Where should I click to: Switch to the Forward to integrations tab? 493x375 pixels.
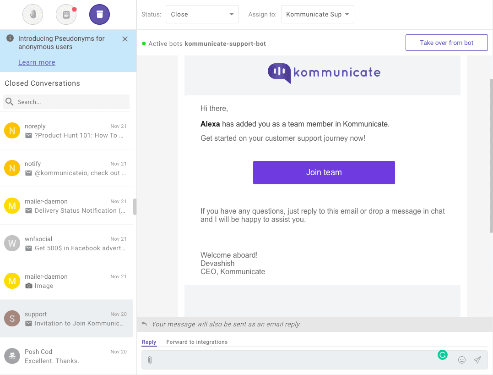(197, 342)
